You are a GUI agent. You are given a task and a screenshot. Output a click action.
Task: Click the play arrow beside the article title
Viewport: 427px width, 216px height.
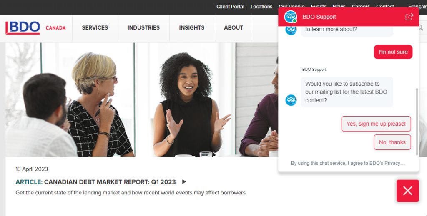[x=184, y=182]
